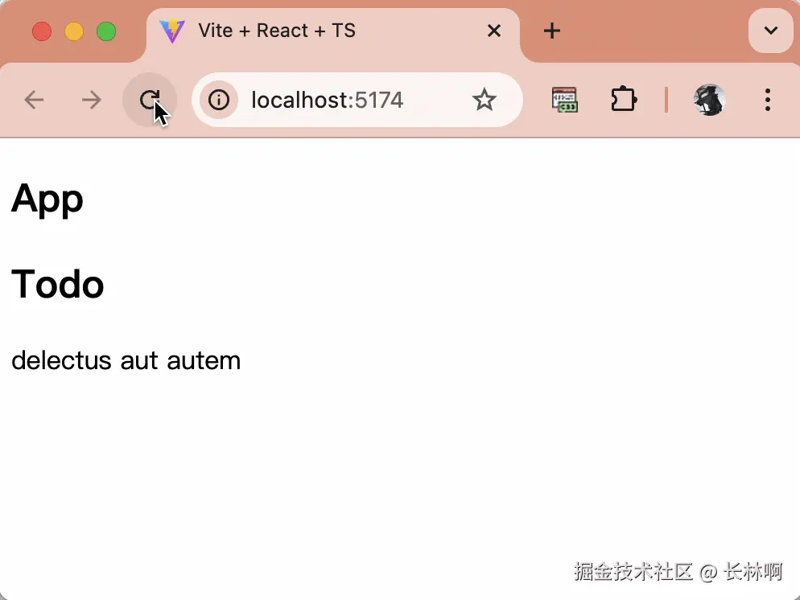Open the Extensions puzzle piece menu
This screenshot has height=600, width=800.
click(x=623, y=100)
